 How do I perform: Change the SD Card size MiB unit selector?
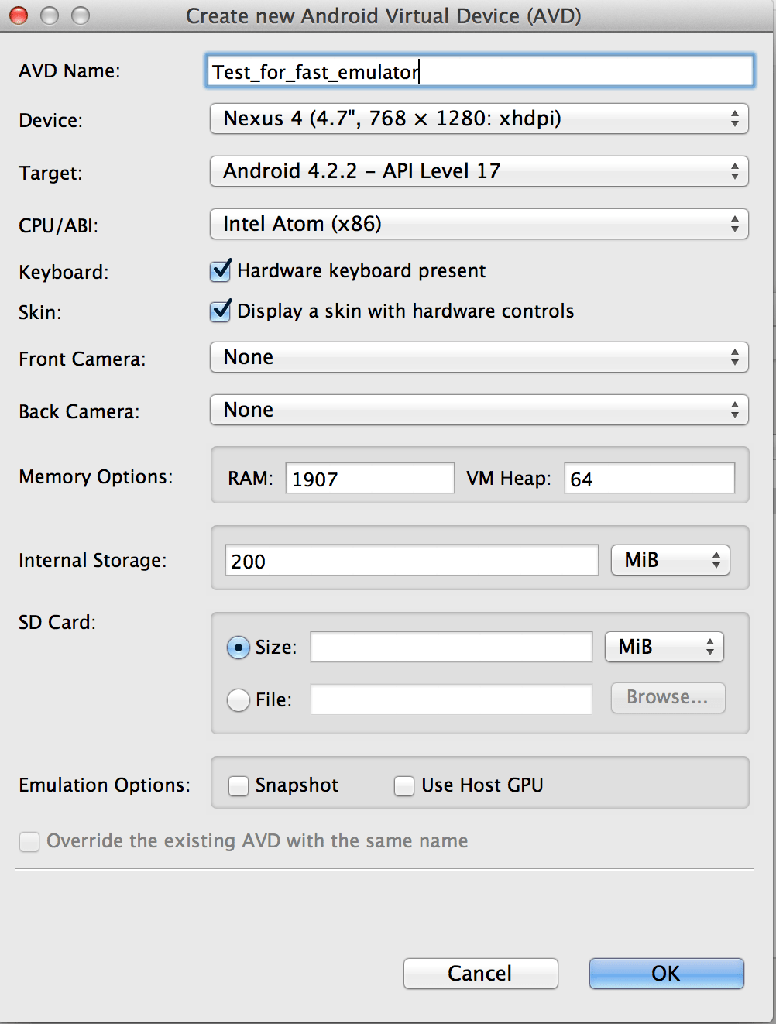coord(664,647)
